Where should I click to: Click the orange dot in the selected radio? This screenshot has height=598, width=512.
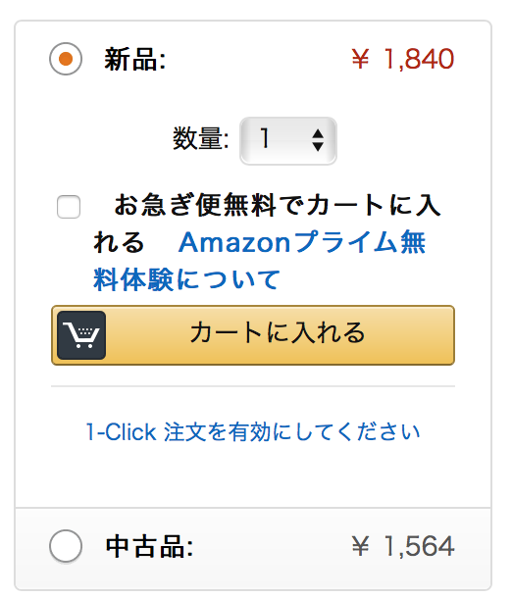point(66,59)
